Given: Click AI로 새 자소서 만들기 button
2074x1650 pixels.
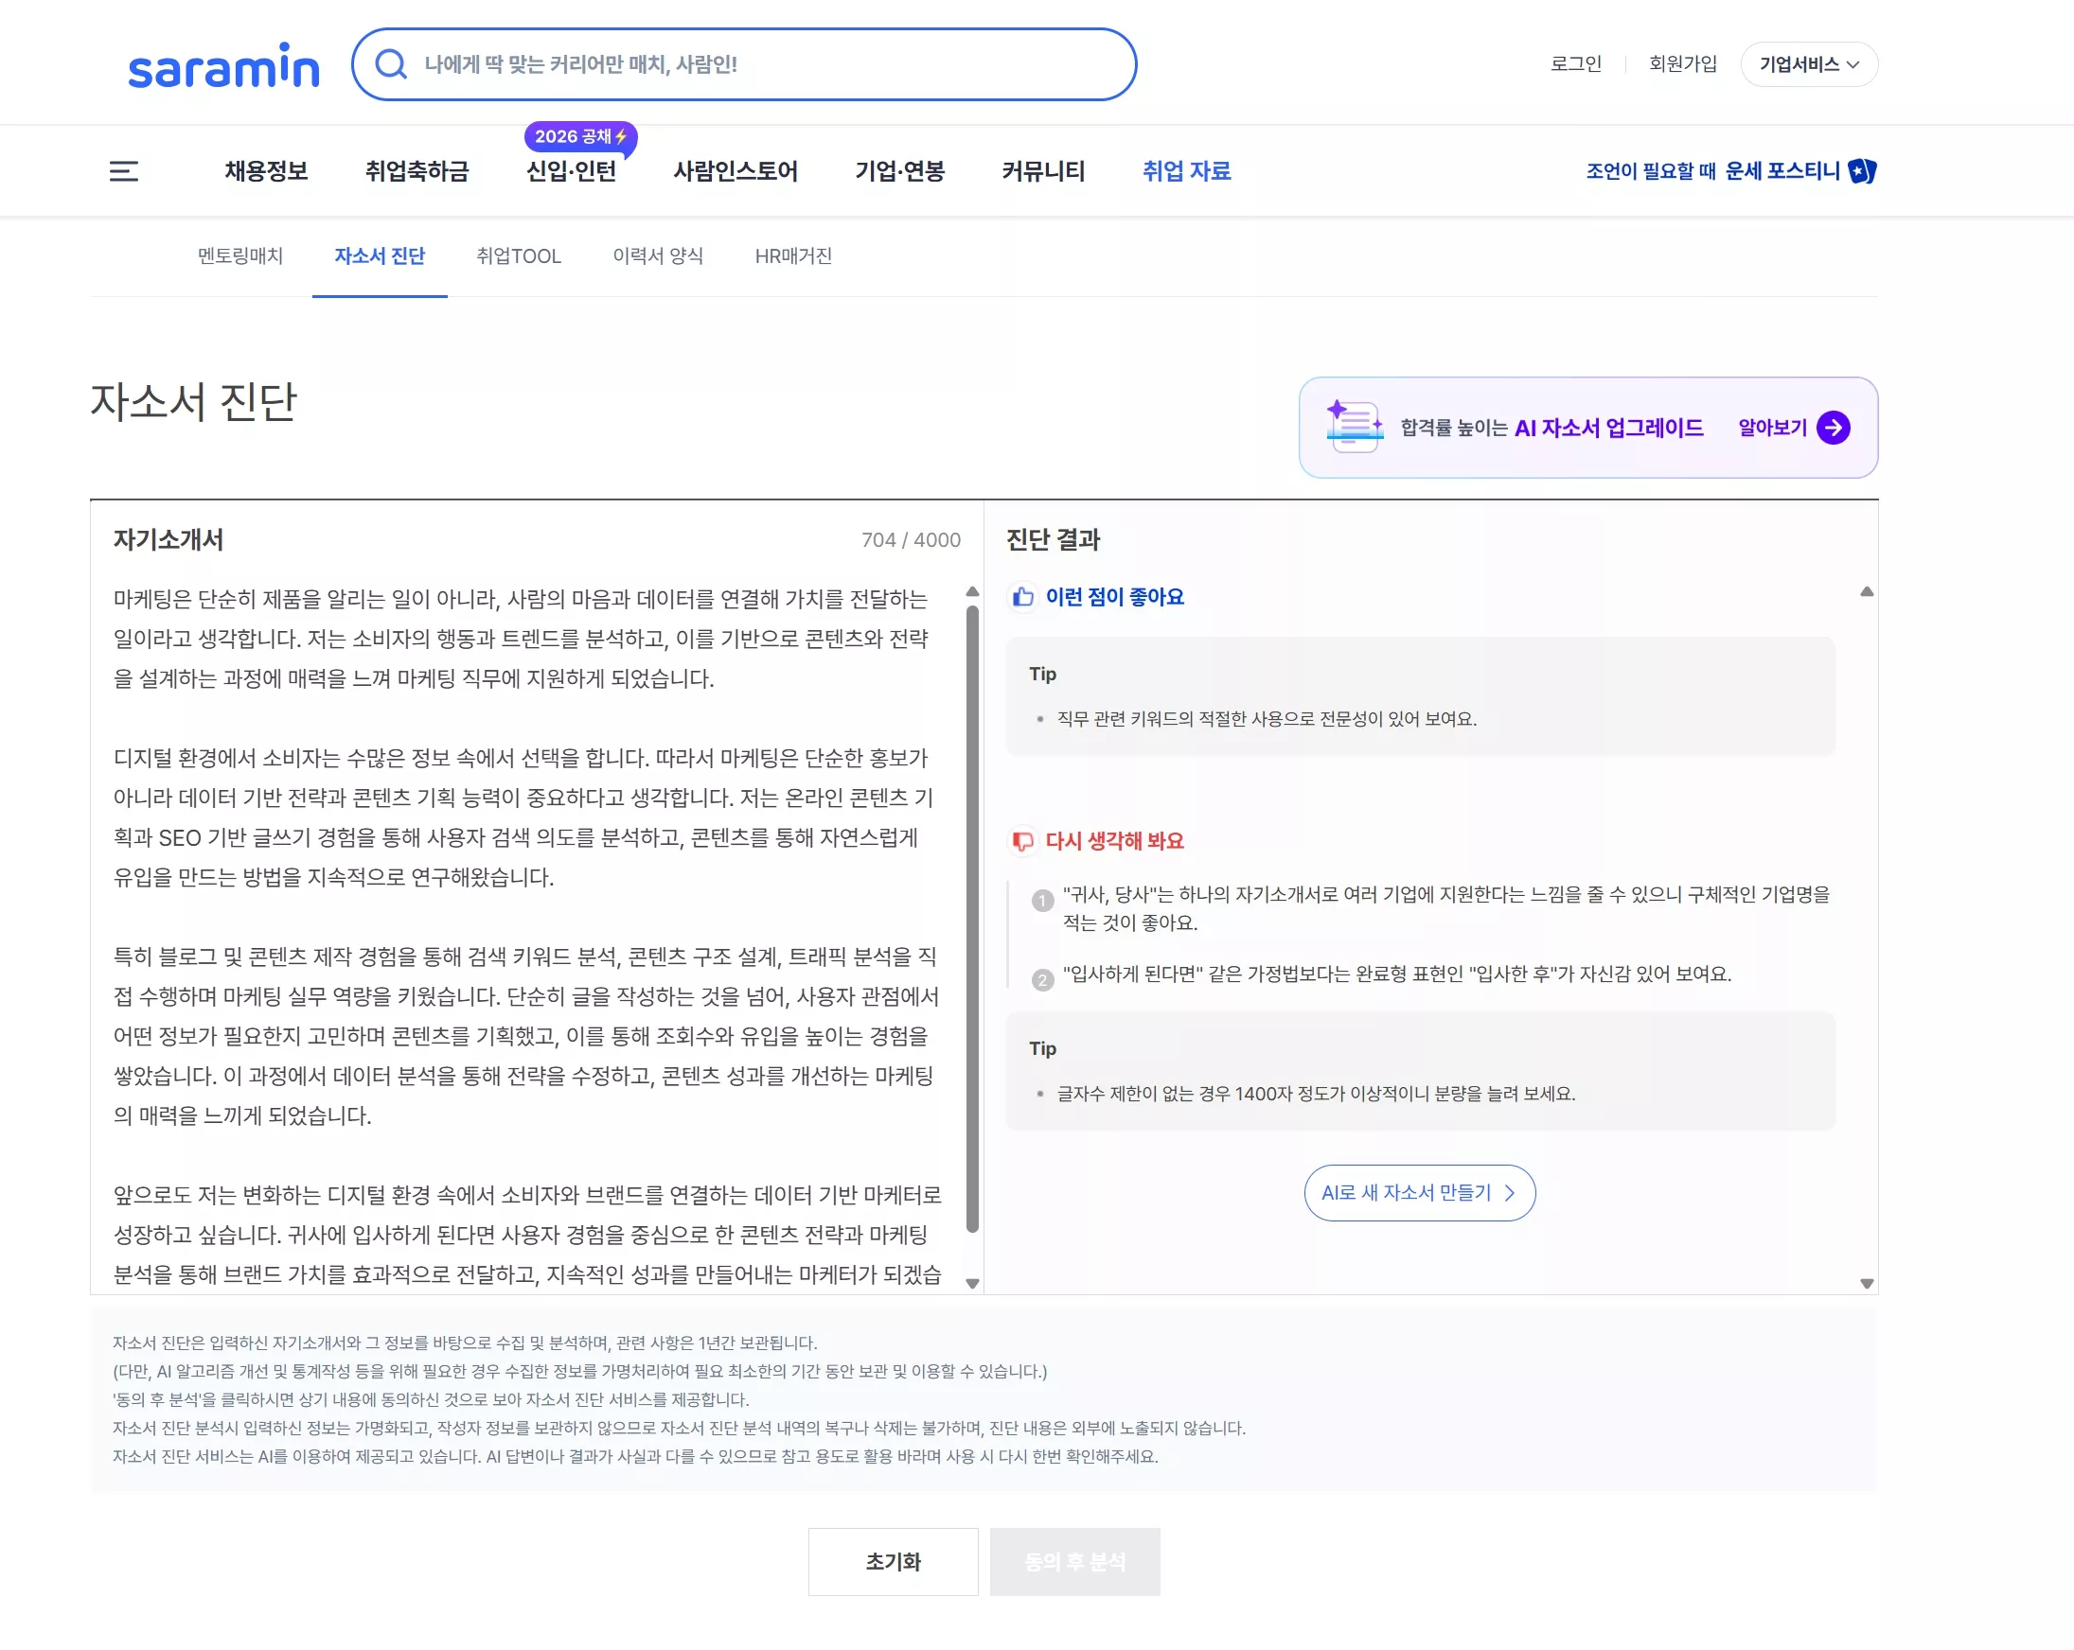Looking at the screenshot, I should (1419, 1192).
